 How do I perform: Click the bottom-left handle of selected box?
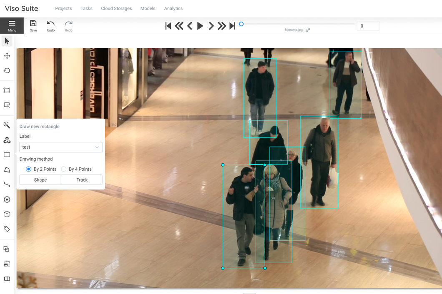[223, 268]
